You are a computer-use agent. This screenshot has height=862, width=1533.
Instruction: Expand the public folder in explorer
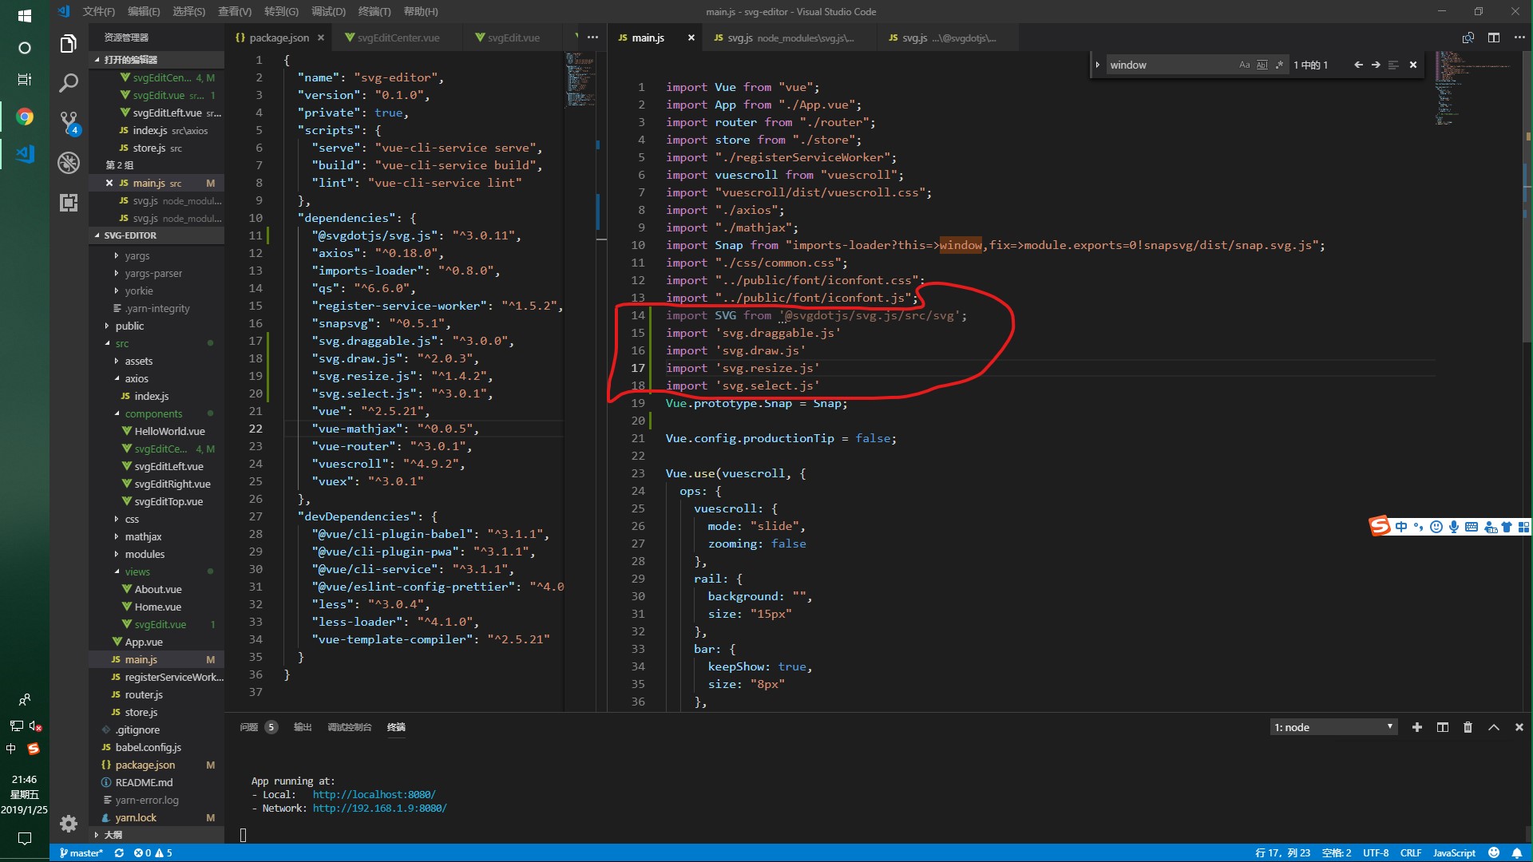[129, 326]
